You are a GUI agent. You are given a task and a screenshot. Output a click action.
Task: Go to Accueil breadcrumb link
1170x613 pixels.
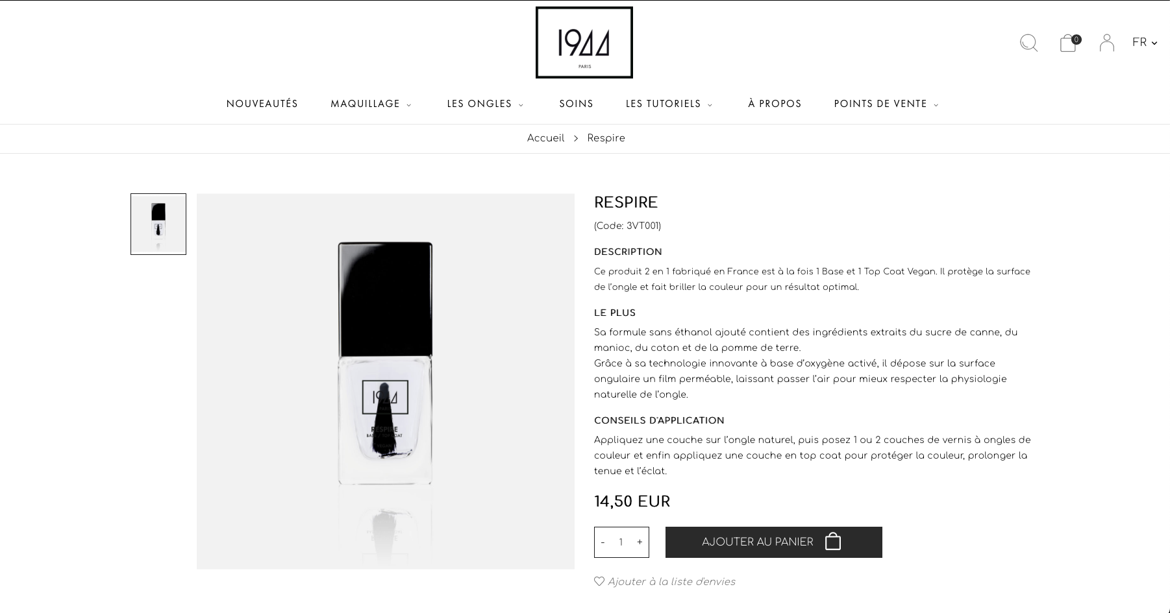(x=545, y=138)
